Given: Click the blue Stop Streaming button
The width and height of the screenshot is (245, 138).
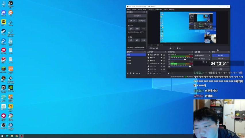Looking at the screenshot, I should click(x=221, y=55).
